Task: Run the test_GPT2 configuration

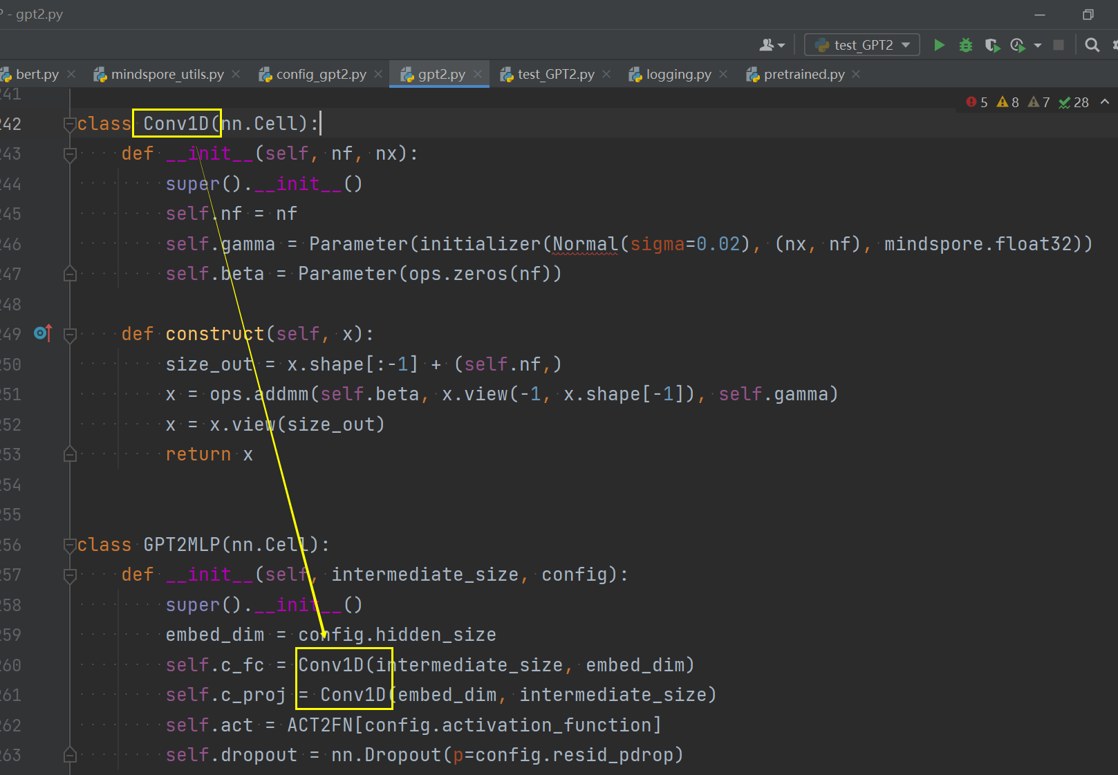Action: coord(939,45)
